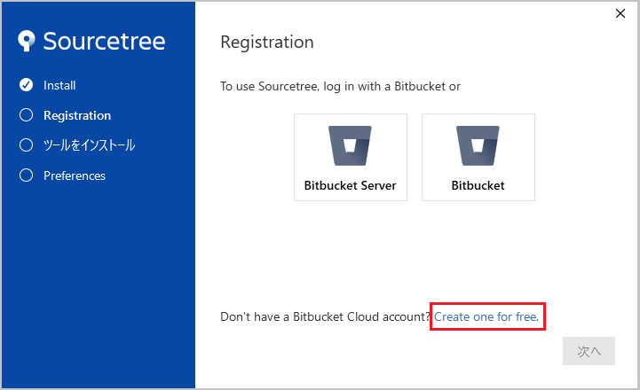Choose the Bitbucket cloud login tile
This screenshot has width=640, height=390.
[x=478, y=157]
